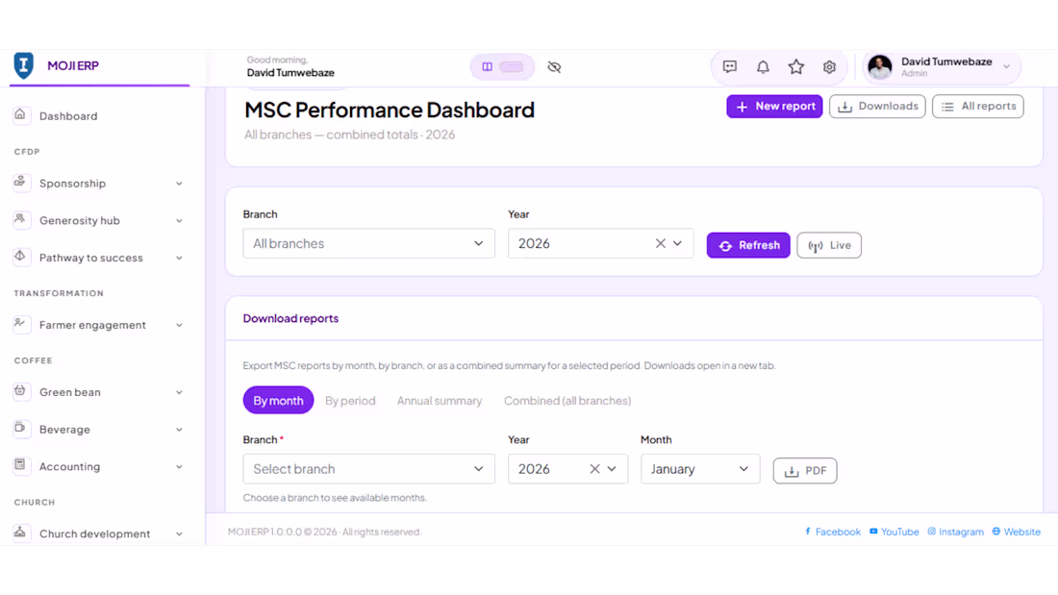1058x595 pixels.
Task: Click the Refresh button
Action: [x=748, y=245]
